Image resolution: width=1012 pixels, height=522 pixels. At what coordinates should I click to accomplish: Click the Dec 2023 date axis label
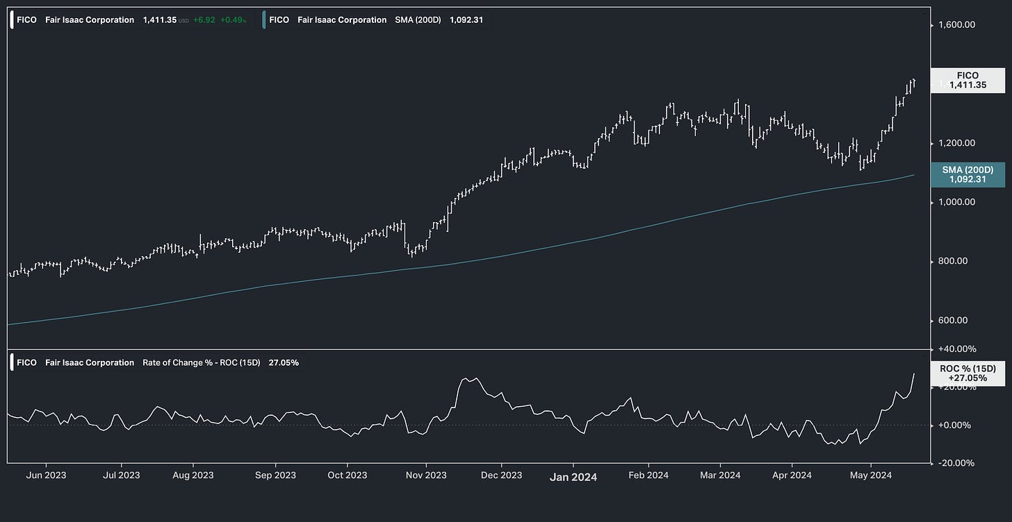click(x=501, y=475)
